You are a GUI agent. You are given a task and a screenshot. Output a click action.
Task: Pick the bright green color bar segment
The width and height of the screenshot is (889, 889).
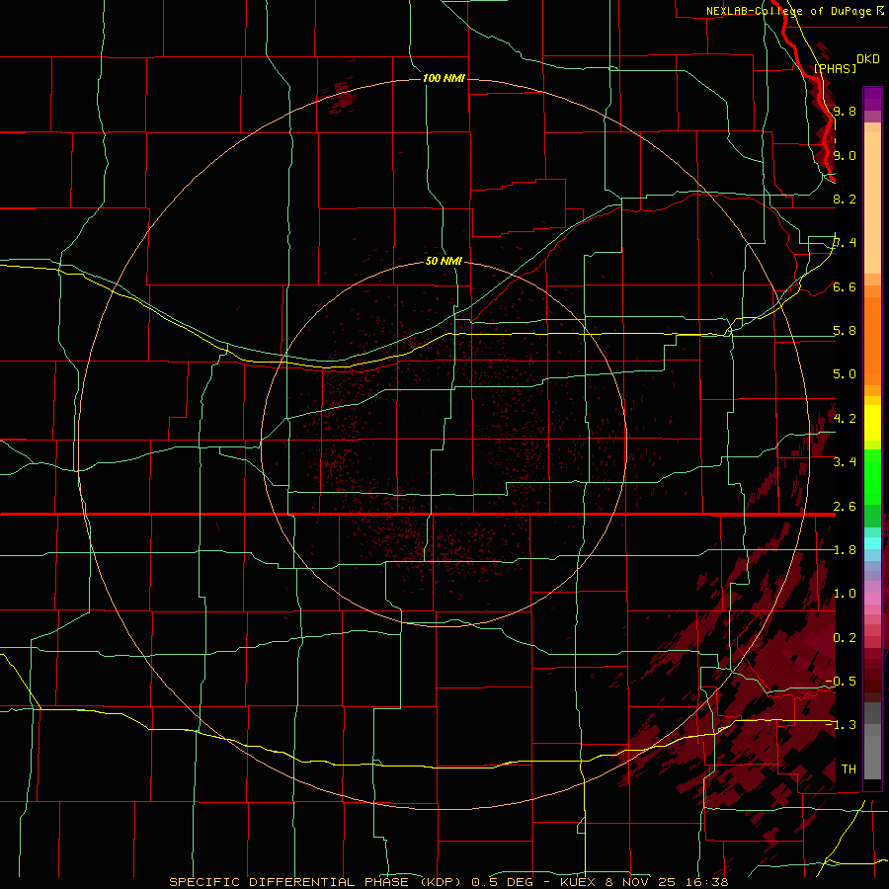[872, 476]
